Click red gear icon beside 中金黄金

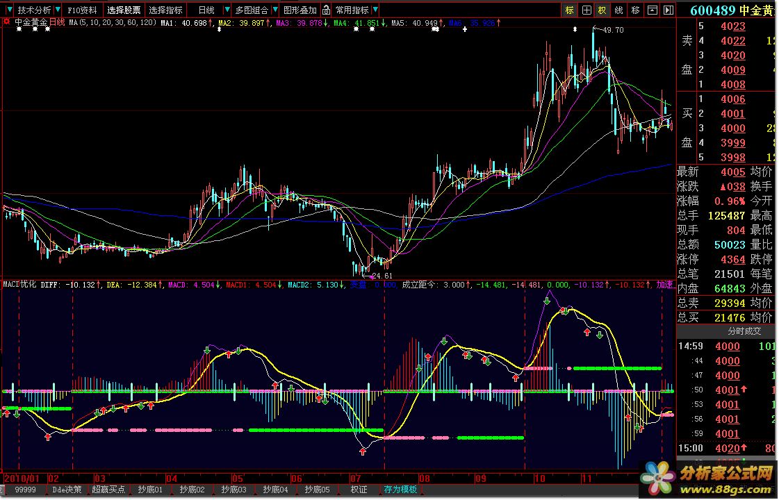[6, 22]
